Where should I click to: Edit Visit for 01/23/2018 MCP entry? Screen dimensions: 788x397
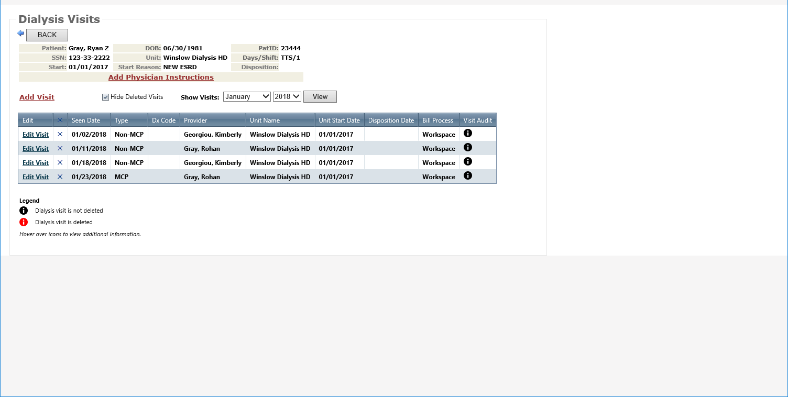36,177
